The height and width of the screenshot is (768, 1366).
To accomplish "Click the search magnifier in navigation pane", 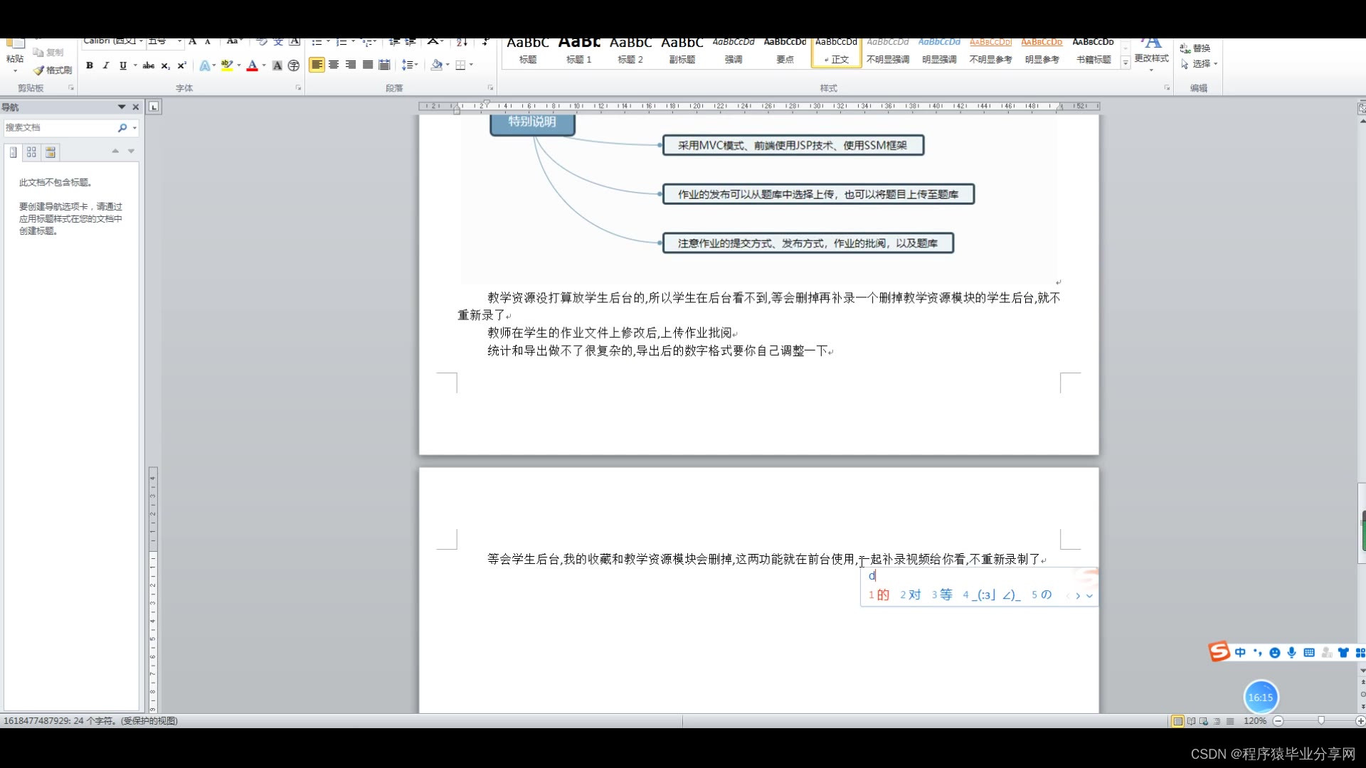I will click(122, 128).
